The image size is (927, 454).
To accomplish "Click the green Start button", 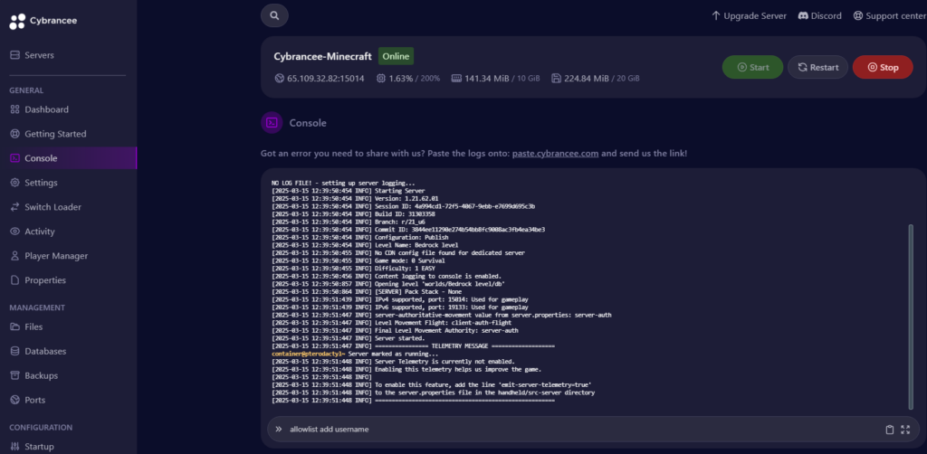I will [752, 67].
